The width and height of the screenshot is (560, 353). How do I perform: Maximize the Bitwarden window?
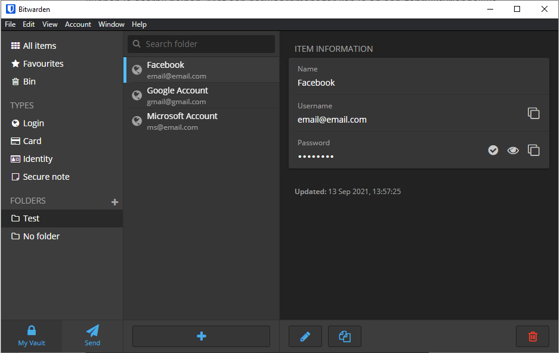(x=517, y=9)
